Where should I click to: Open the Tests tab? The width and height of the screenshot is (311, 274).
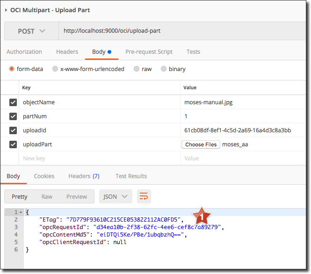coord(193,52)
